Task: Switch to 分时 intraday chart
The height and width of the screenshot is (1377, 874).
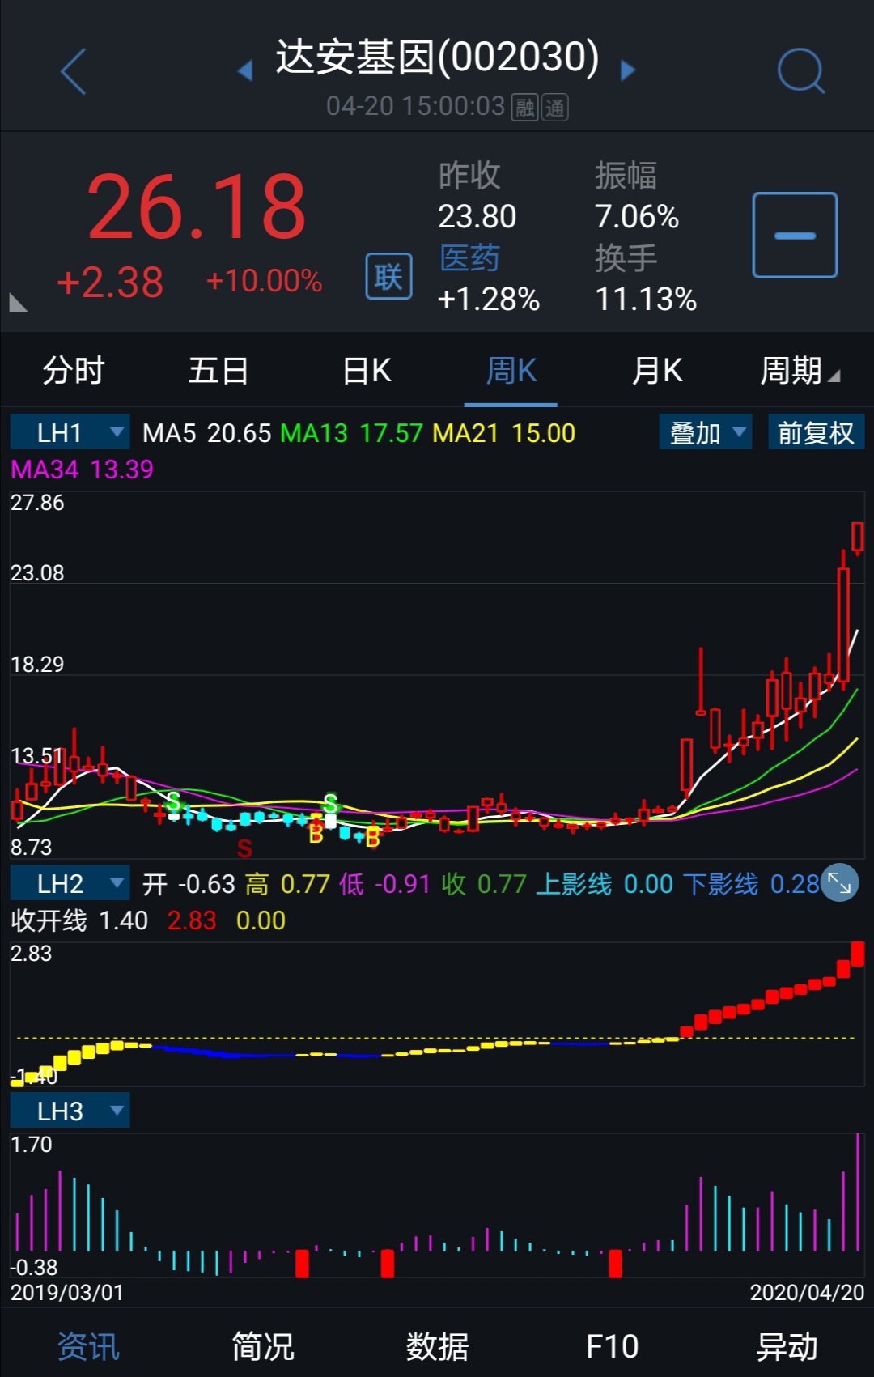Action: [x=73, y=371]
